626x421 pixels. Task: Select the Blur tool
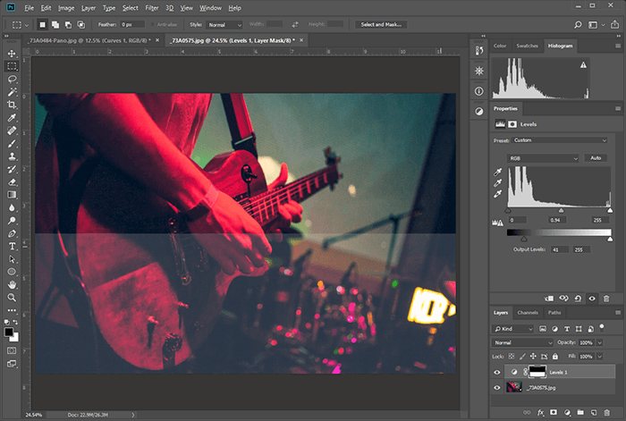point(12,207)
